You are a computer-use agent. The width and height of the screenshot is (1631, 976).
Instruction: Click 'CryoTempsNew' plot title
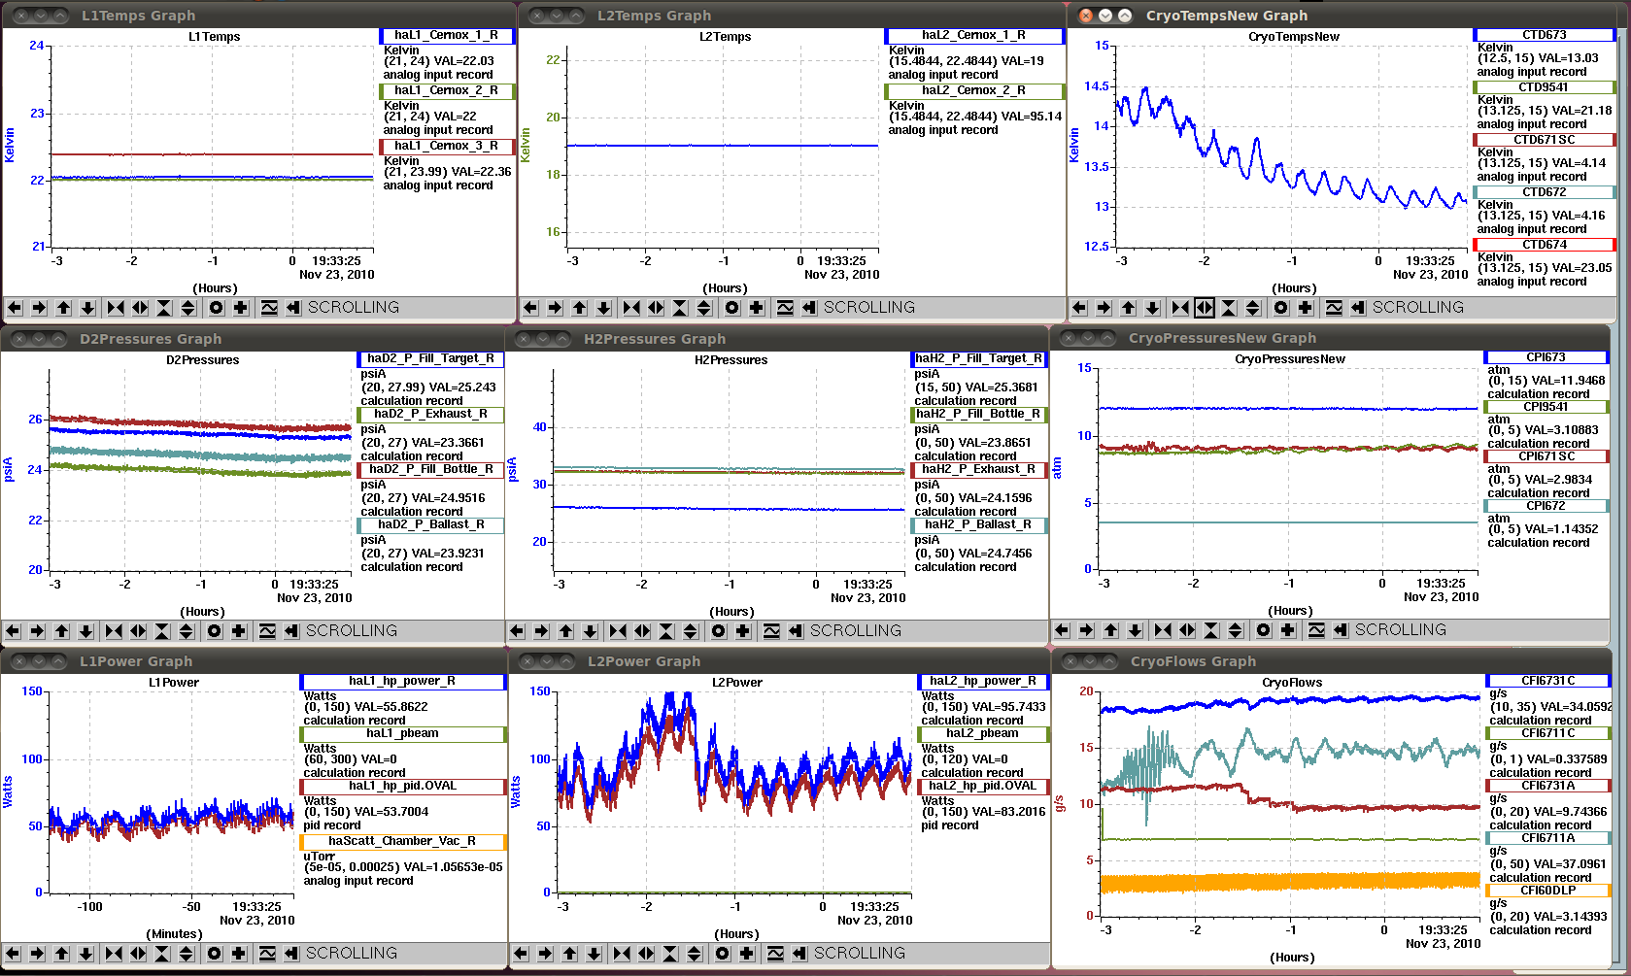pos(1293,37)
